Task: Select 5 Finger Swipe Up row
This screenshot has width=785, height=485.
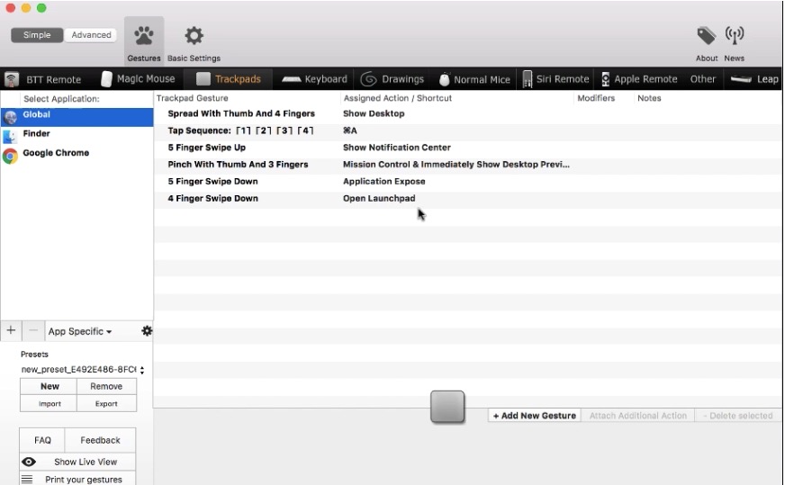Action: (x=467, y=148)
